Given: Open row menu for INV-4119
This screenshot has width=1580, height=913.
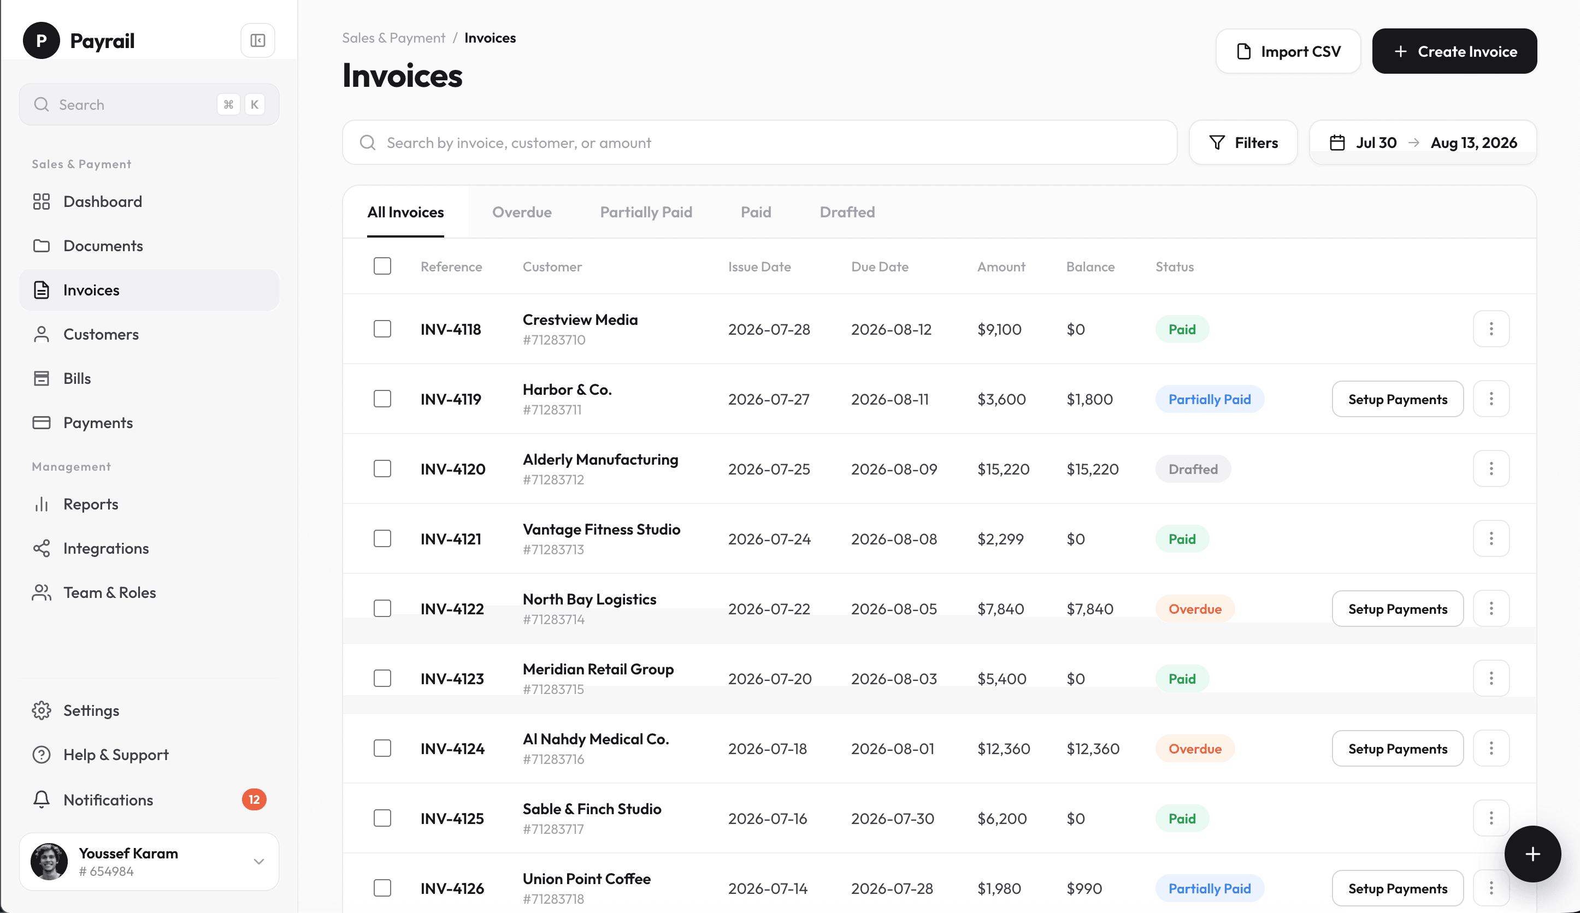Looking at the screenshot, I should click(1491, 399).
